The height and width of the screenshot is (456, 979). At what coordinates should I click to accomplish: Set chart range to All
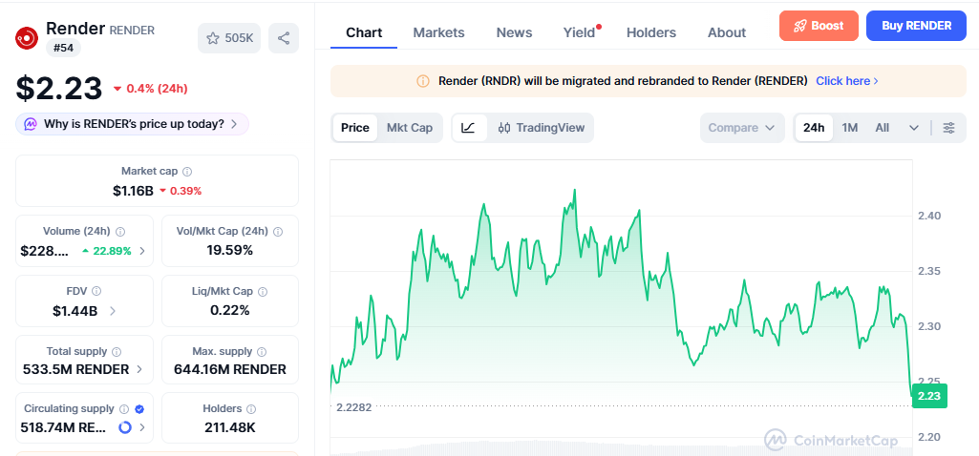[883, 128]
